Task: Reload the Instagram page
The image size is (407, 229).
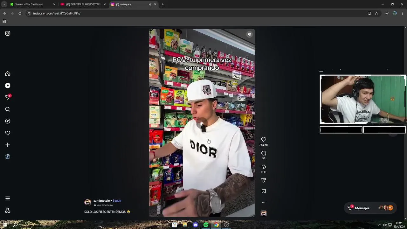Action: point(20,13)
